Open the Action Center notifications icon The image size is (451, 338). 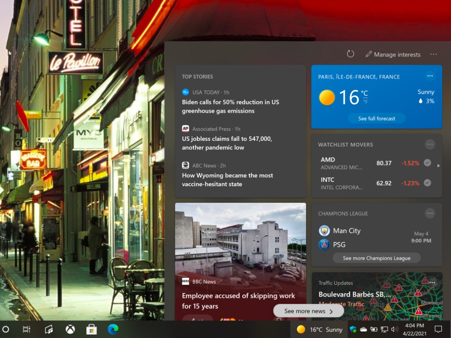(438, 329)
